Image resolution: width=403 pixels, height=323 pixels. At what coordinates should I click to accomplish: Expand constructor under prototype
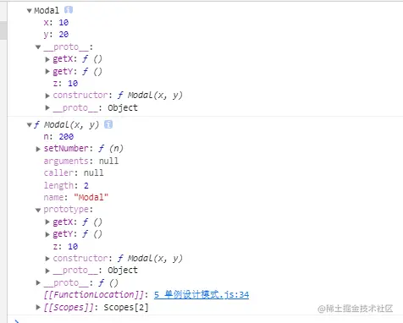47,259
